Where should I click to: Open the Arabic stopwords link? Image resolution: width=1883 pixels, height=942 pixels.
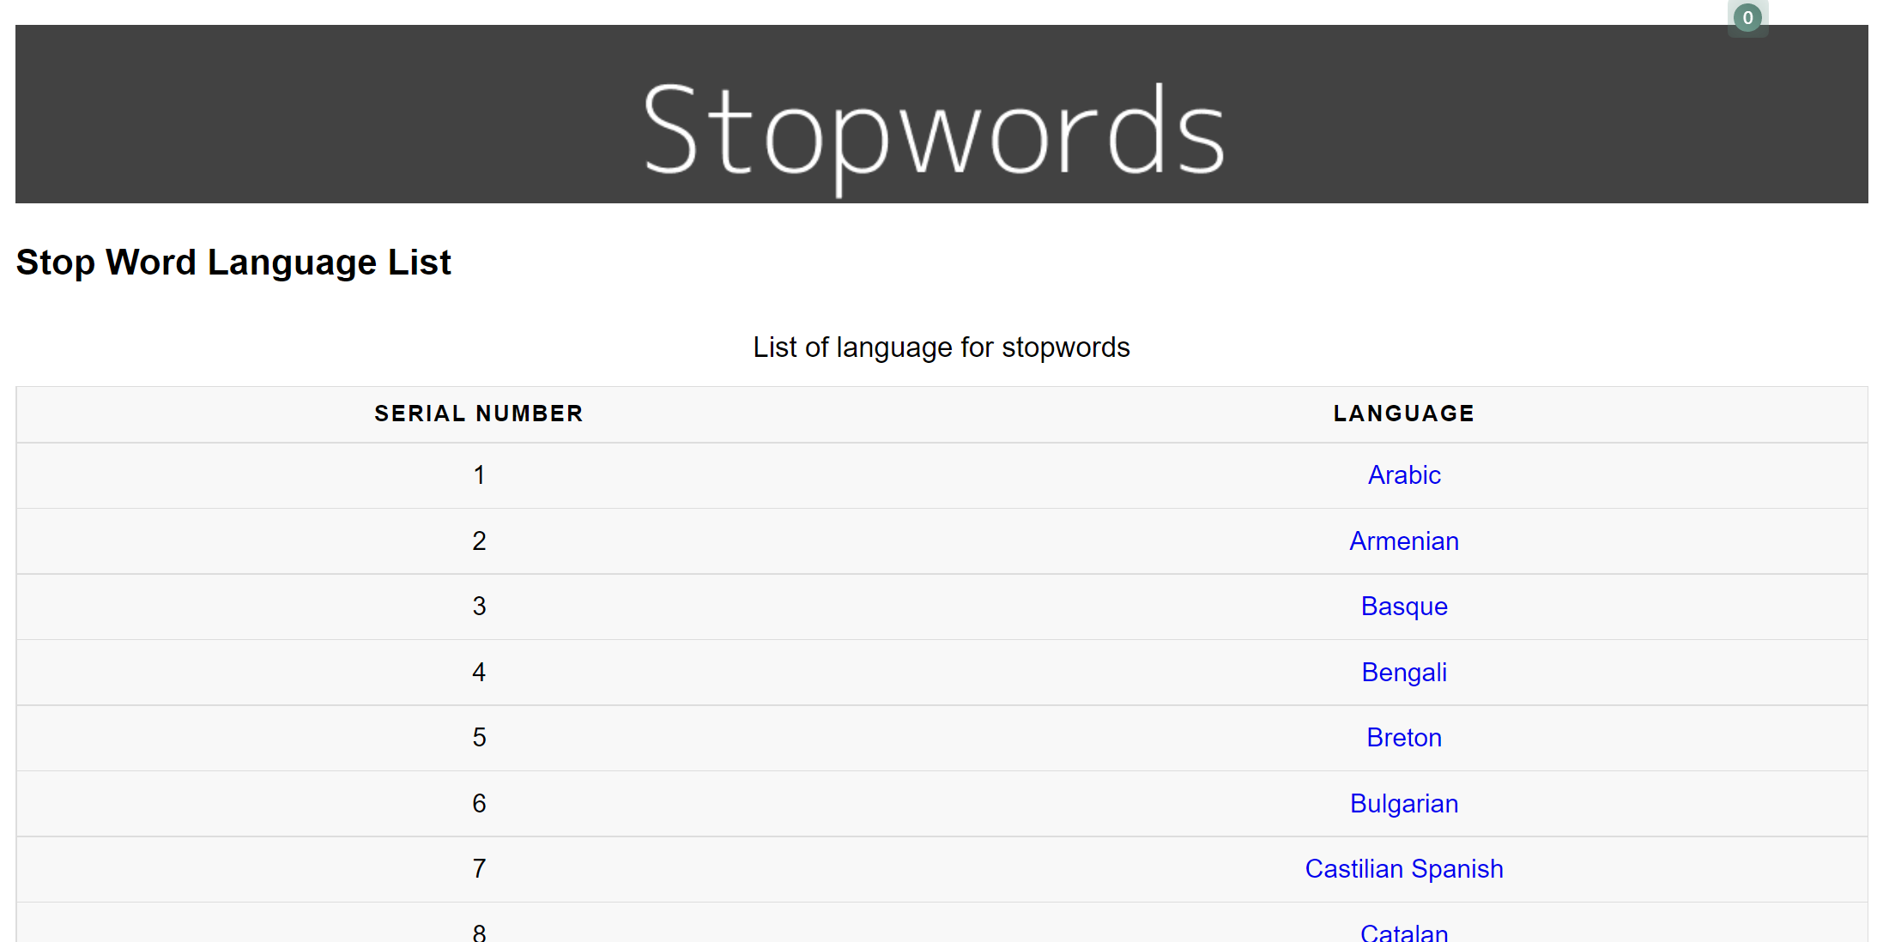[1404, 475]
